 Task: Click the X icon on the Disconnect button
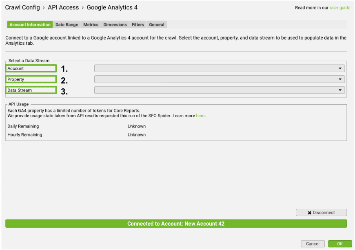[309, 213]
